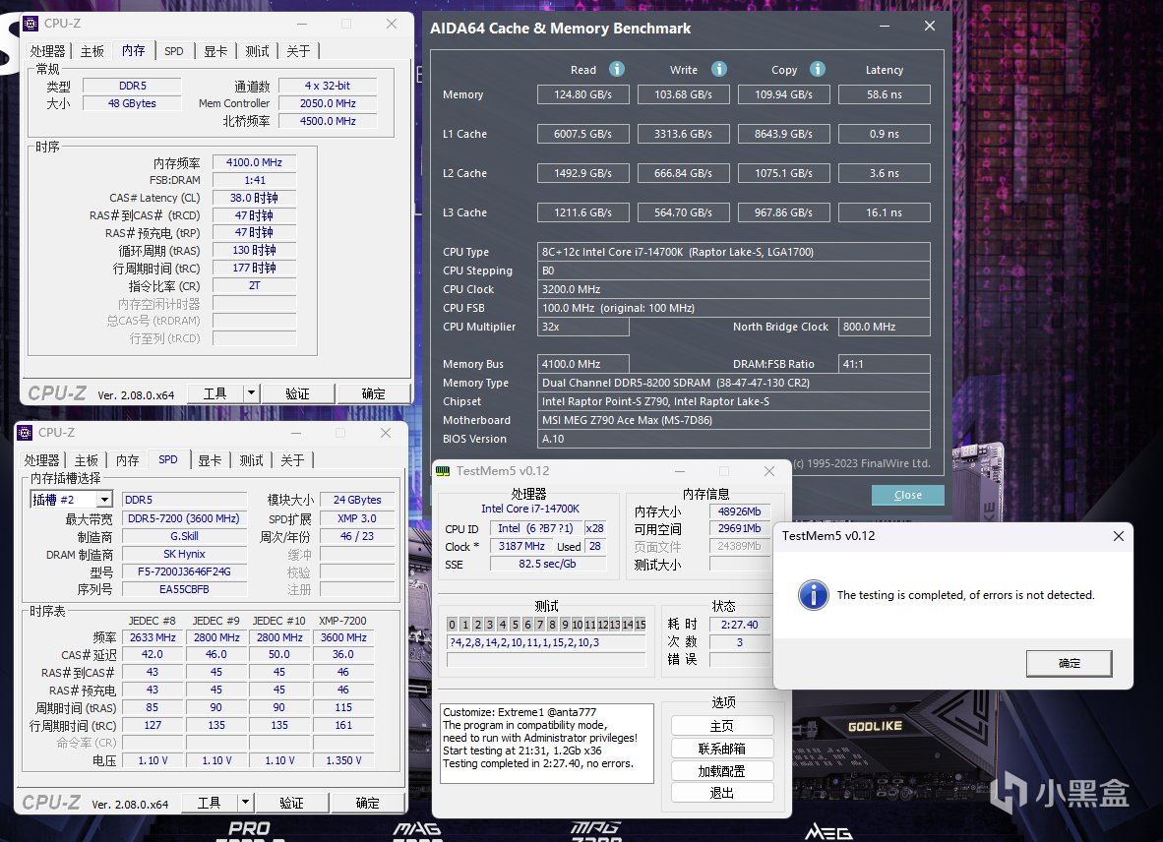Select 内存 tab in top CPU-Z window
Viewport: 1163px width, 842px height.
(134, 50)
